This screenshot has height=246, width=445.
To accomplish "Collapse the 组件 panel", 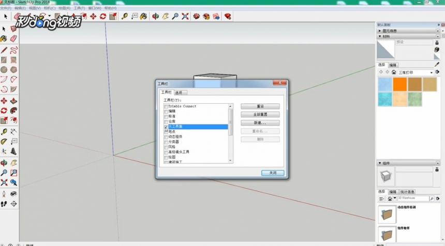I will tap(380, 163).
